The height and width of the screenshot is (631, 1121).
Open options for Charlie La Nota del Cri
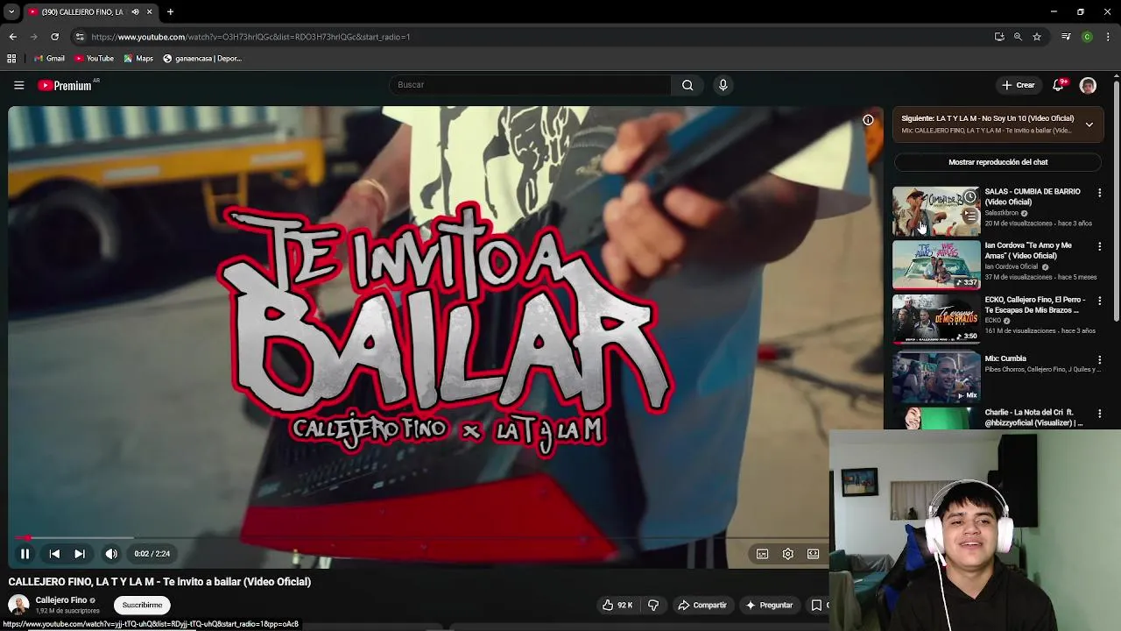click(x=1100, y=414)
